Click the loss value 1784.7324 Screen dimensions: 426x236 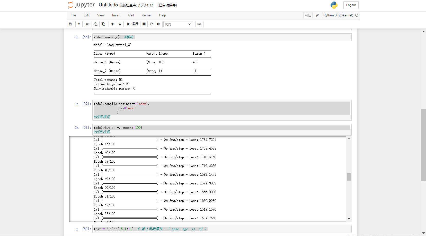pyautogui.click(x=208, y=140)
